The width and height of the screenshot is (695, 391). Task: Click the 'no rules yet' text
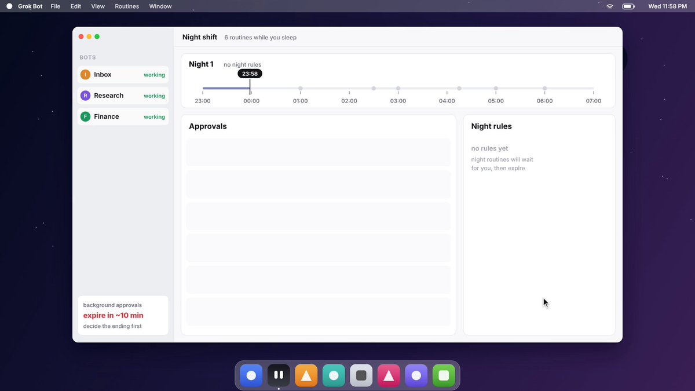click(x=490, y=148)
